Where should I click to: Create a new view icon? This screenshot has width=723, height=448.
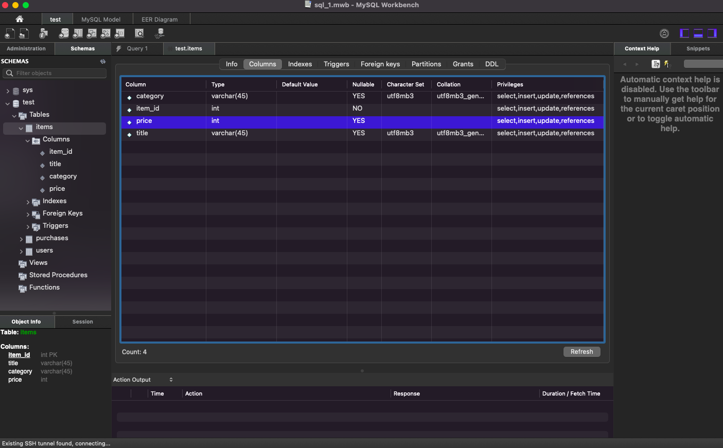point(92,33)
